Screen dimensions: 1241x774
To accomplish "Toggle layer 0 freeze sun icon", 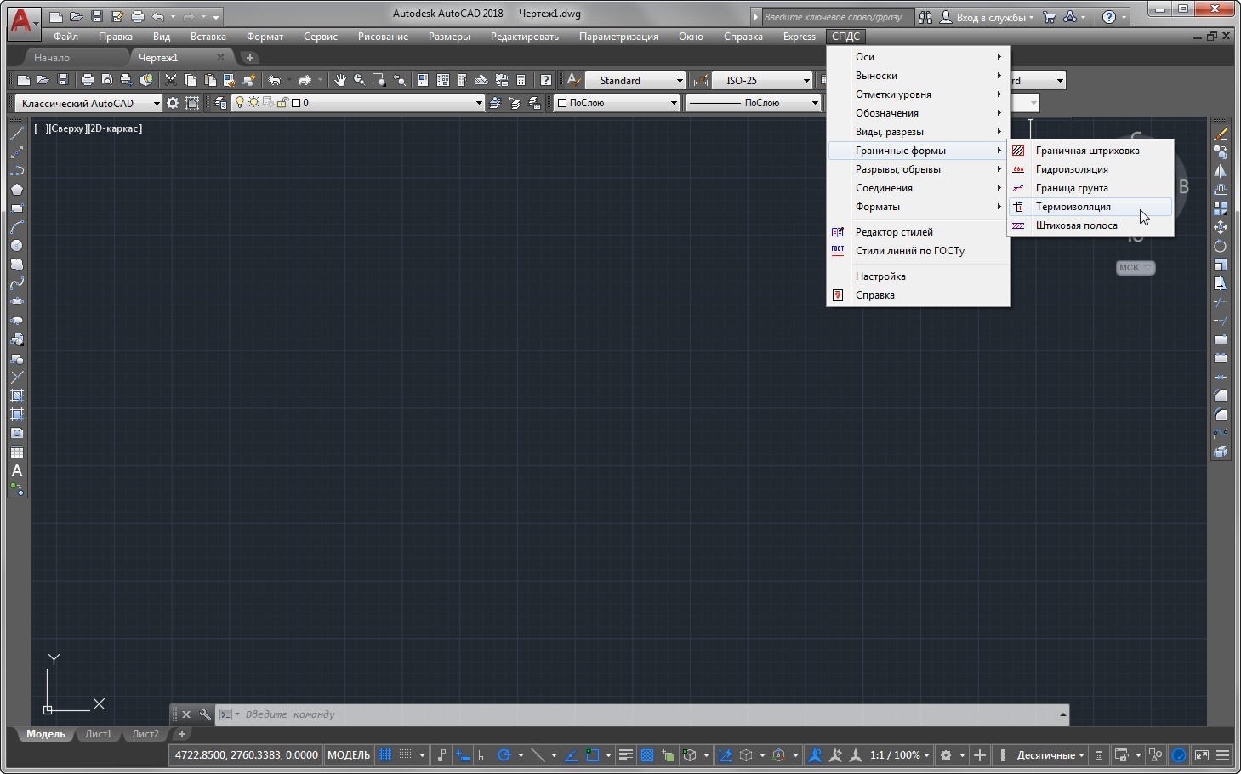I will pos(253,103).
